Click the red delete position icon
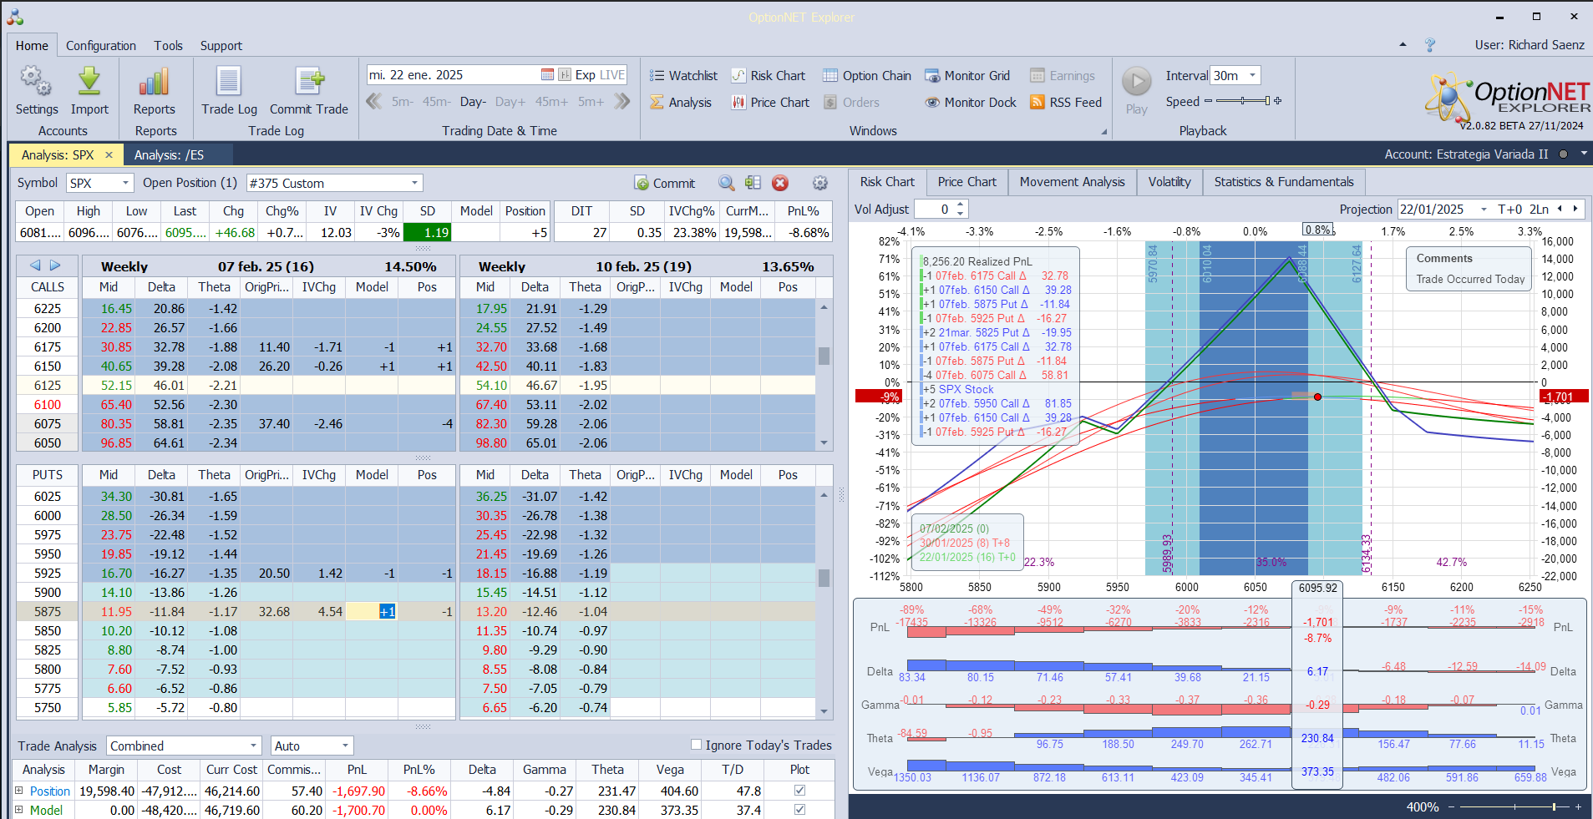The image size is (1593, 819). (780, 183)
